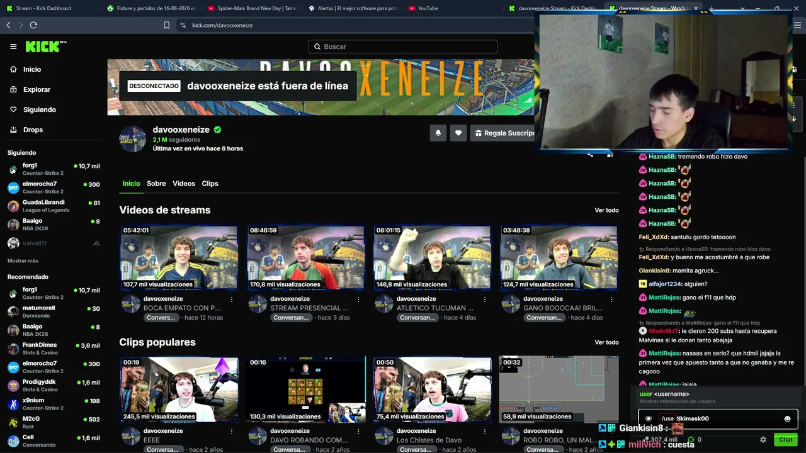
Task: Open options for BOCA EMPATO video
Action: point(232,299)
